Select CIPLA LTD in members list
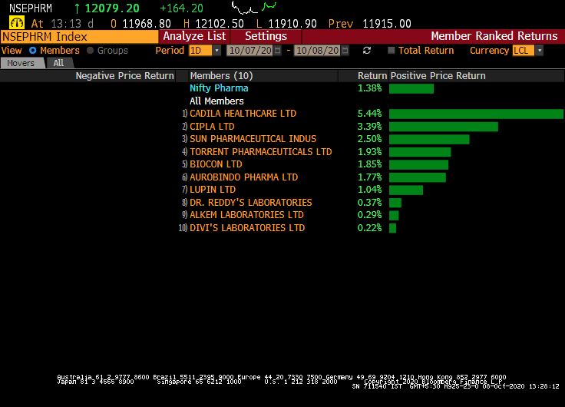 [x=212, y=127]
